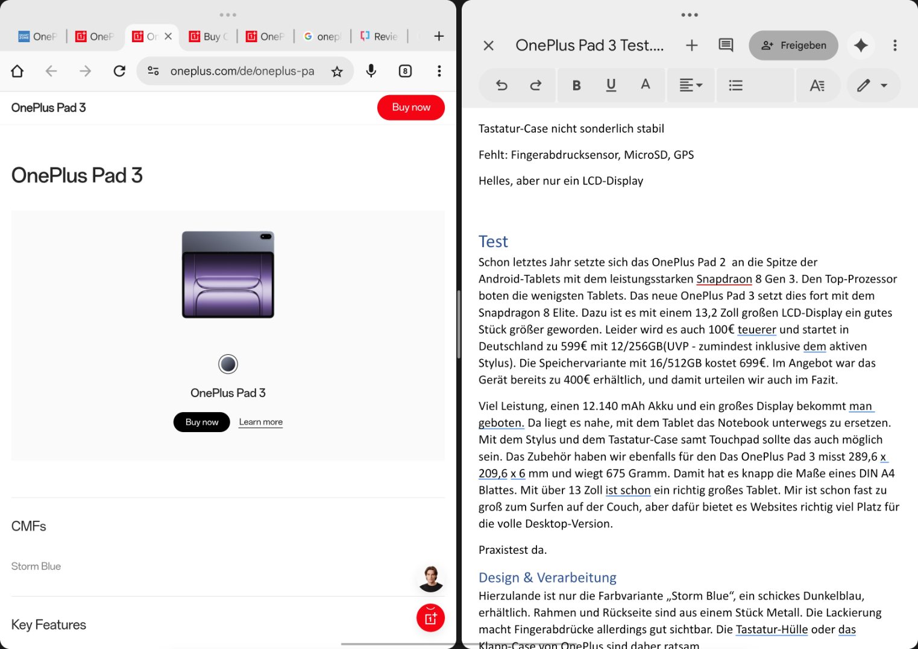Click the CMFs section heading

point(29,526)
